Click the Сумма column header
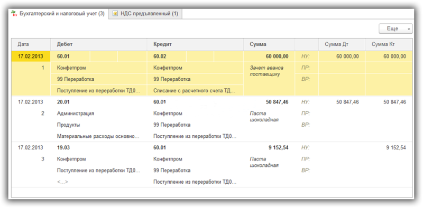Screen dimensions: 423x208 [x=269, y=44]
